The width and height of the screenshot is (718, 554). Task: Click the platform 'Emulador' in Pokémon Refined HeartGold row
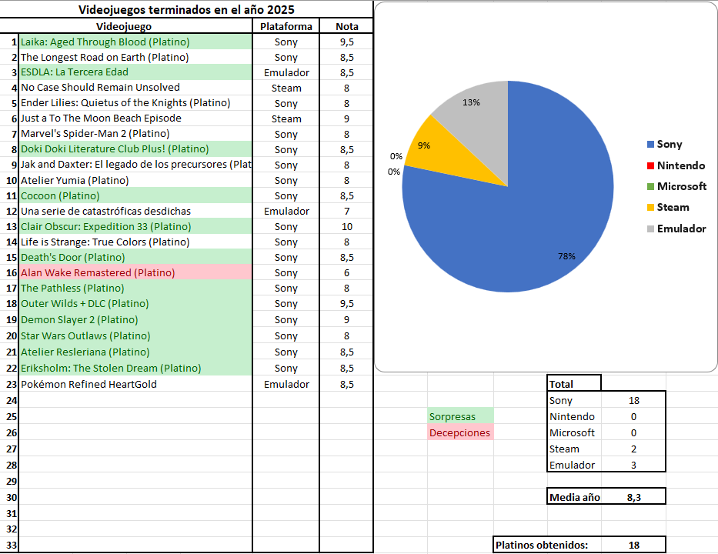286,384
